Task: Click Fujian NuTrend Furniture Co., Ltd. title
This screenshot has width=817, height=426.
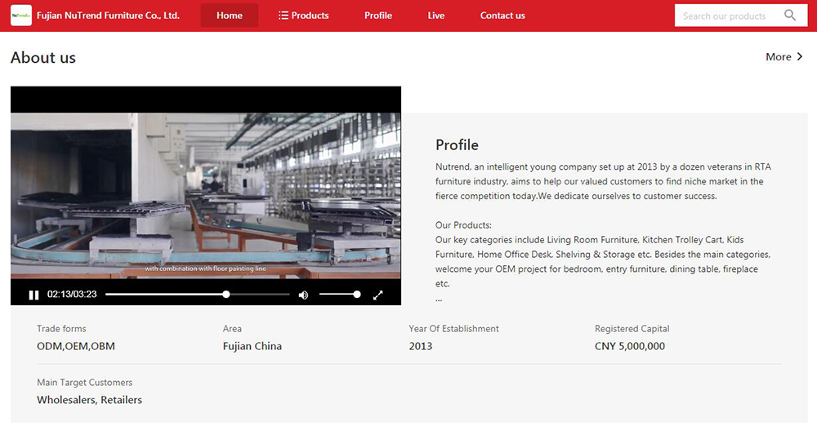Action: [x=109, y=16]
